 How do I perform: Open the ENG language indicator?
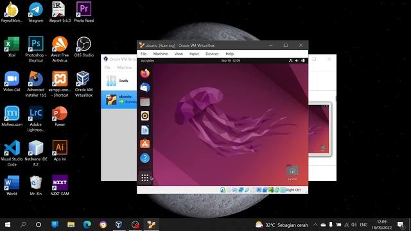point(363,225)
